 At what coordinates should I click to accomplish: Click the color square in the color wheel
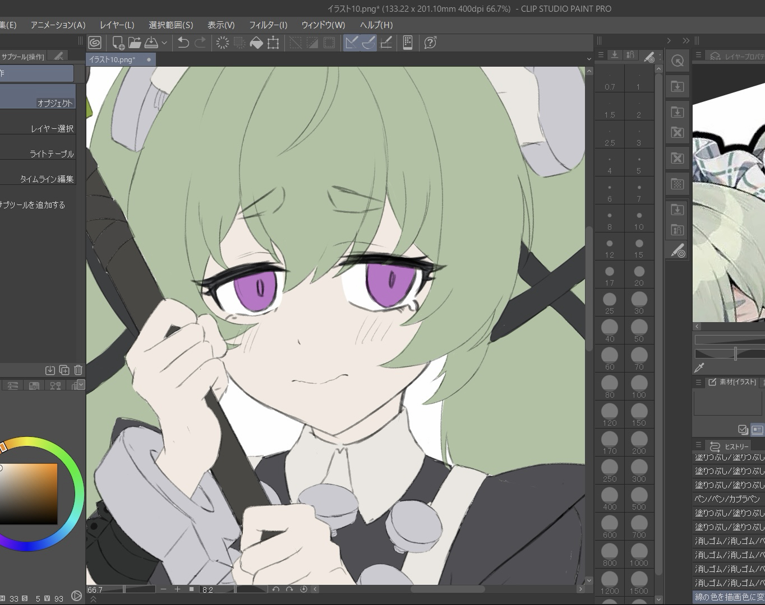tap(29, 494)
